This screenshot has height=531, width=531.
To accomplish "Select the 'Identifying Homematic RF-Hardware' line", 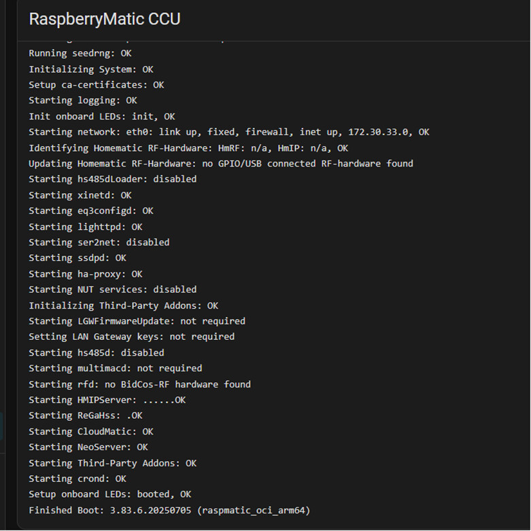I will 188,148.
